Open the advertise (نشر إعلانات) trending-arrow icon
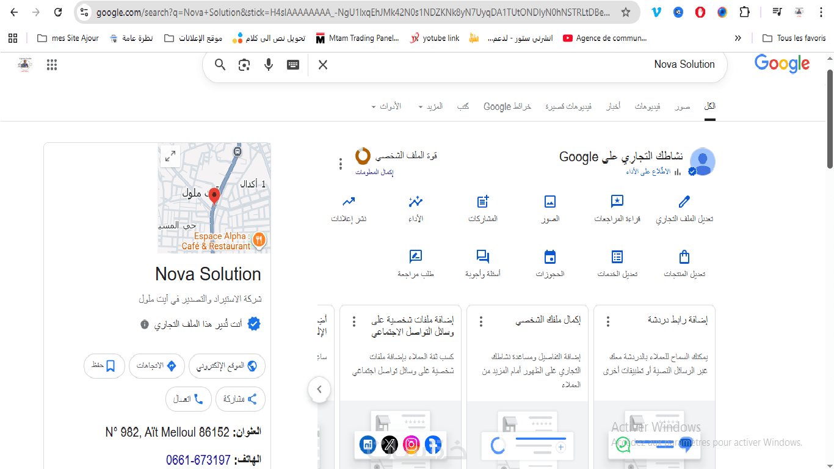Screen dimensions: 834x469 tap(349, 202)
